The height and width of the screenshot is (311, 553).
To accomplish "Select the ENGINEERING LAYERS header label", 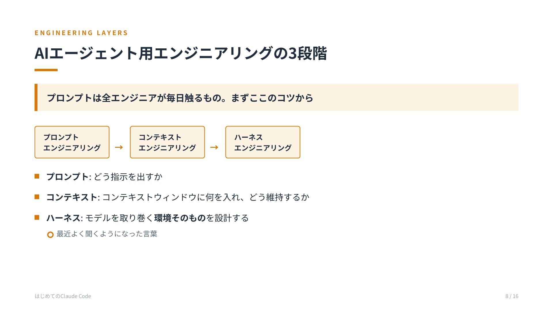I will pyautogui.click(x=81, y=33).
